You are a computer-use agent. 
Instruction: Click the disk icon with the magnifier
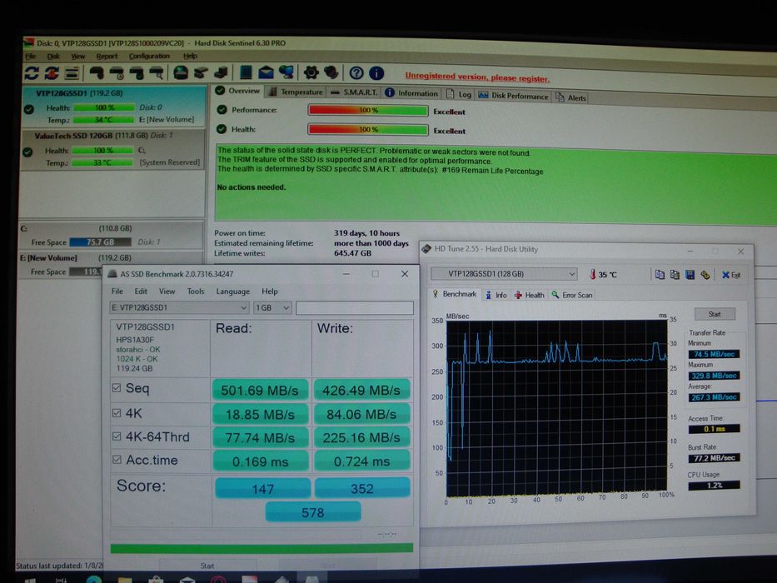pos(157,73)
